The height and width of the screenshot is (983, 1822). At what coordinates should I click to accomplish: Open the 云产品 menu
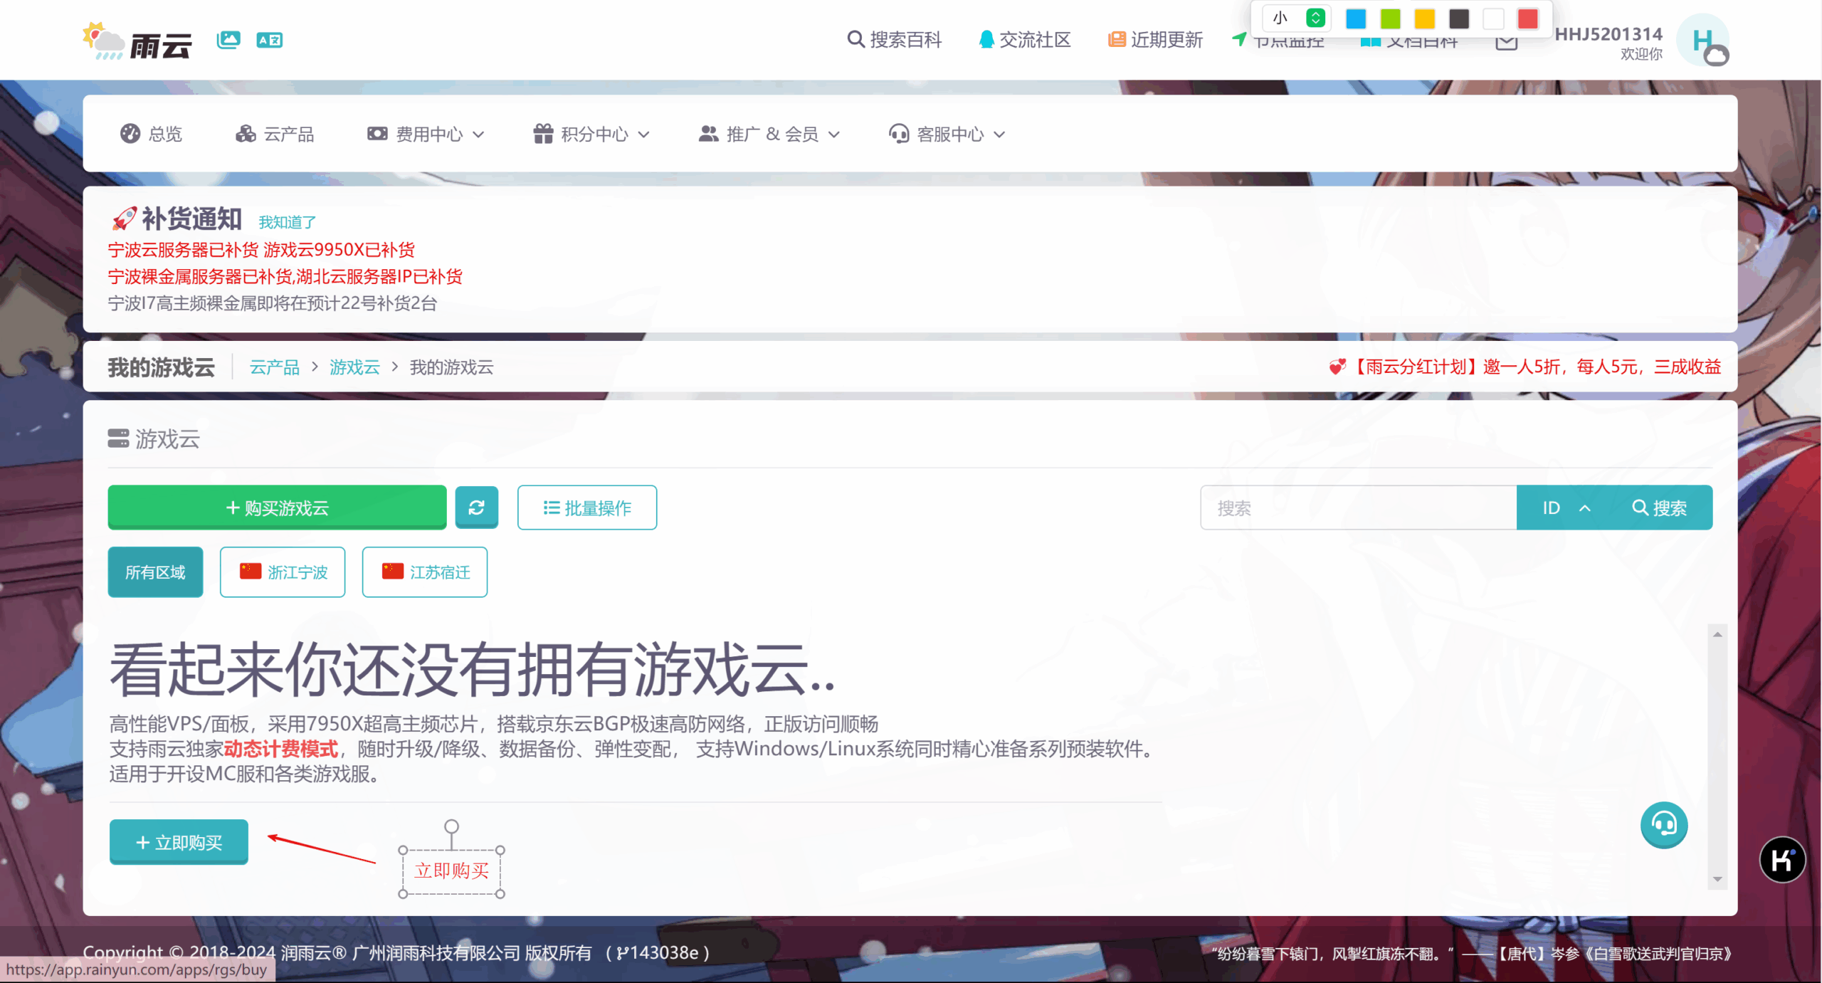275,134
